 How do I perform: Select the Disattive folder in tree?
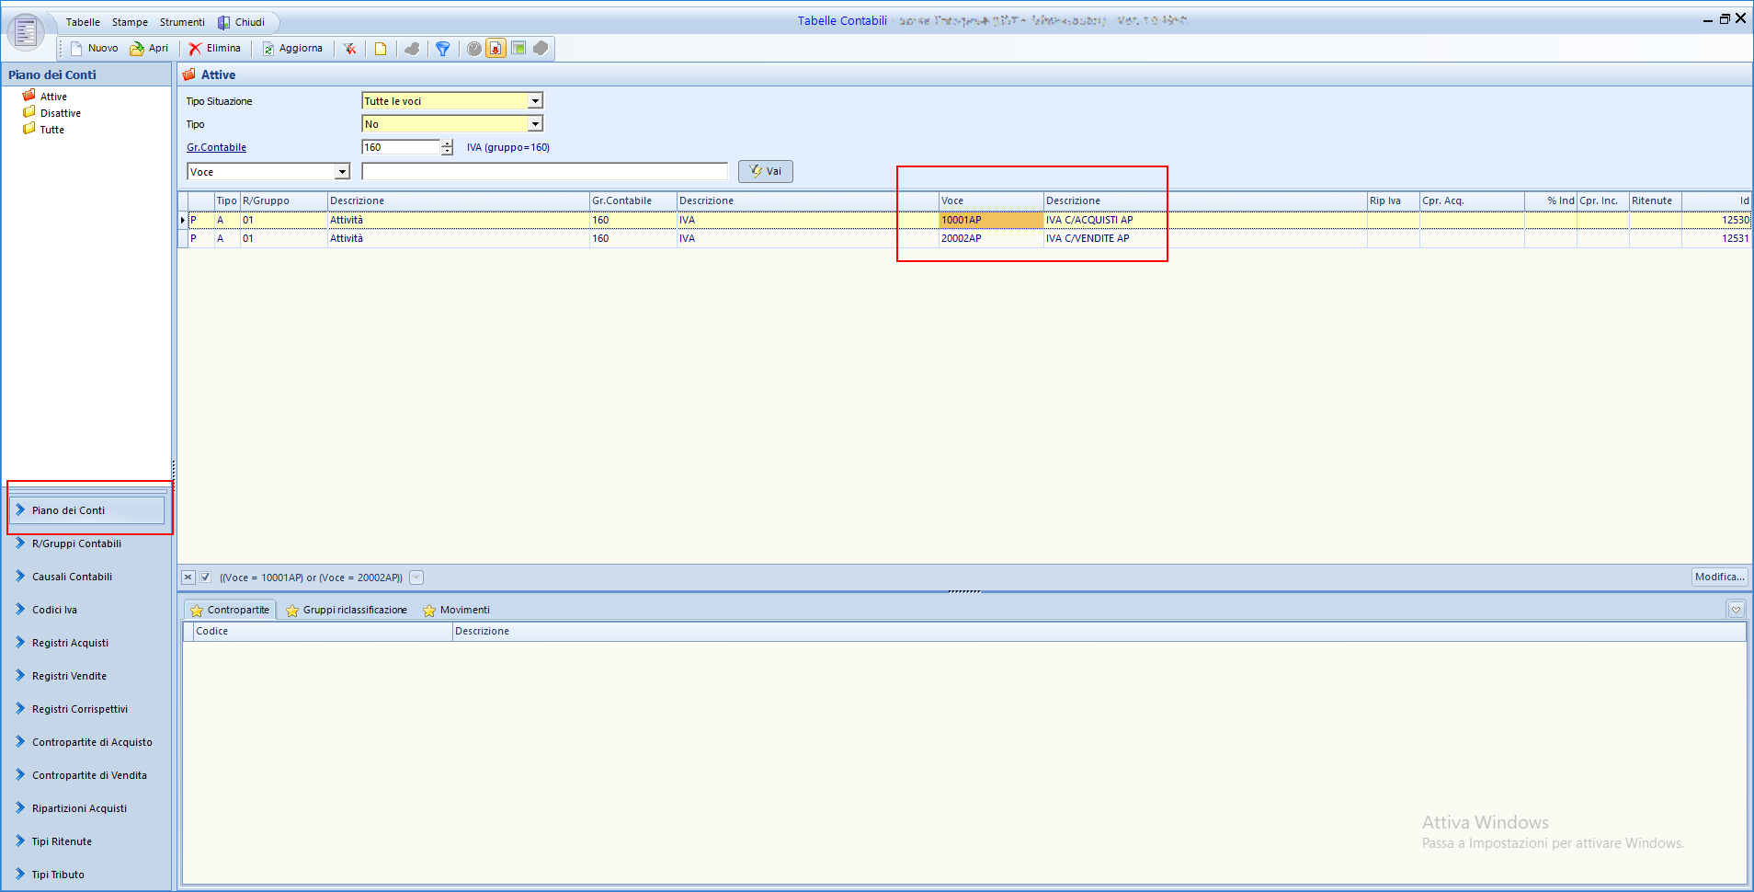(60, 113)
